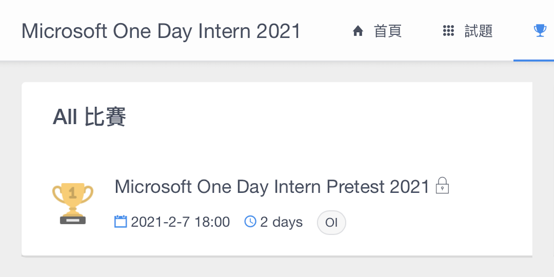554x277 pixels.
Task: Open the 首頁 navigation item
Action: [x=387, y=31]
